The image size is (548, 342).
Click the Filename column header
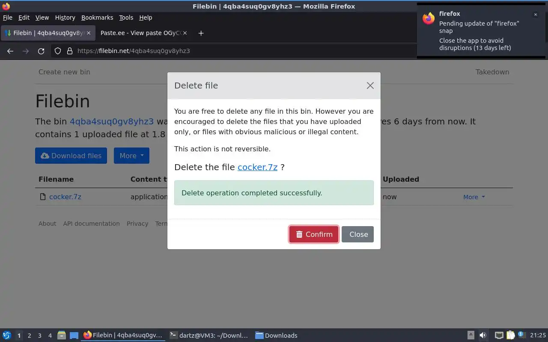click(x=56, y=179)
